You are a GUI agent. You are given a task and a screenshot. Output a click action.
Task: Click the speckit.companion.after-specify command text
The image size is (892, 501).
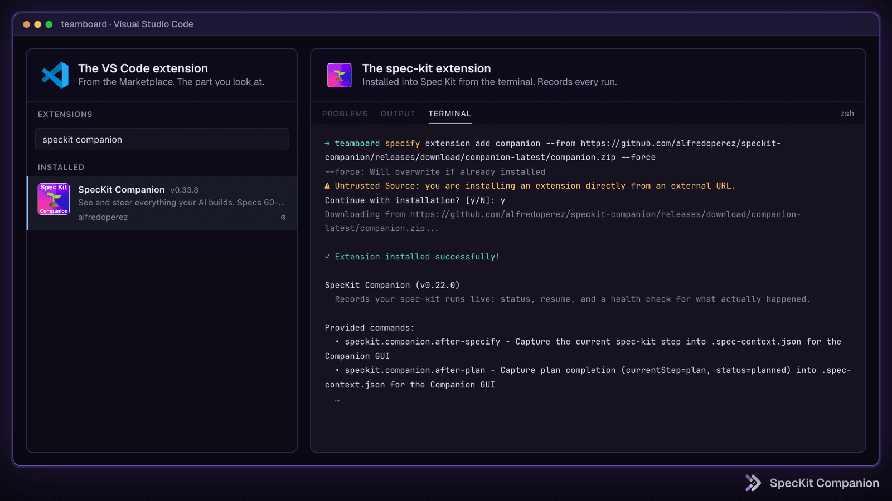coord(422,342)
